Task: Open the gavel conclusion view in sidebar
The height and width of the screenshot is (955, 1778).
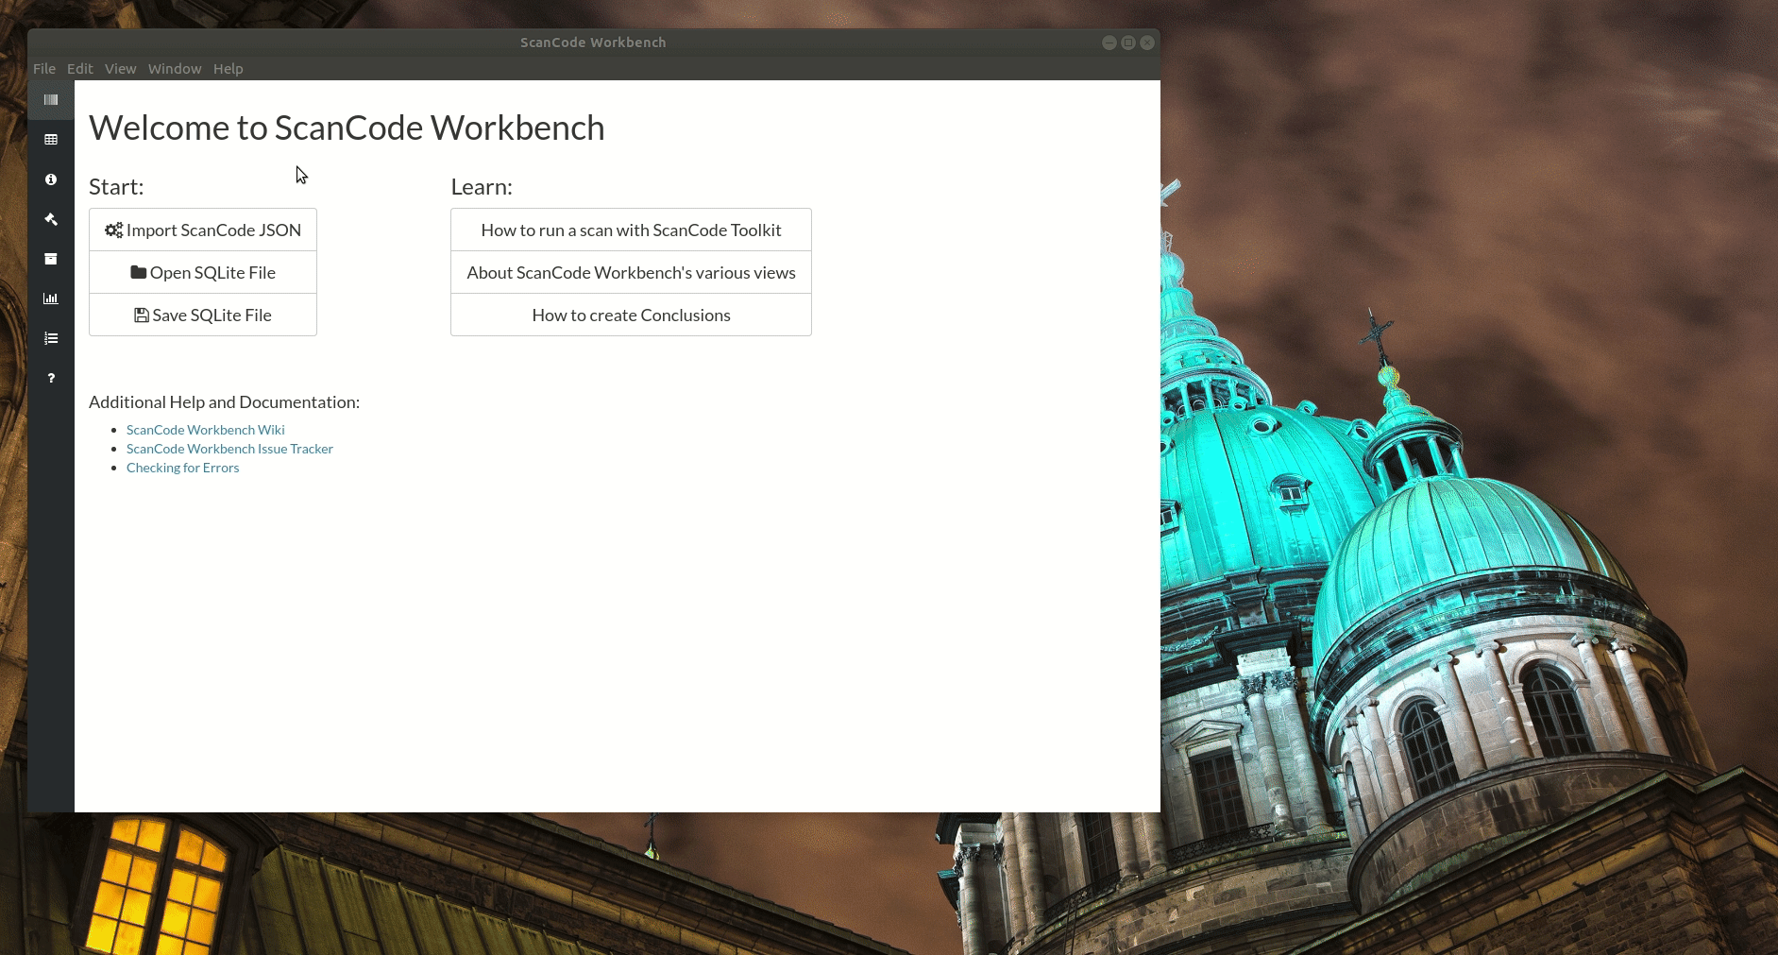Action: [51, 219]
